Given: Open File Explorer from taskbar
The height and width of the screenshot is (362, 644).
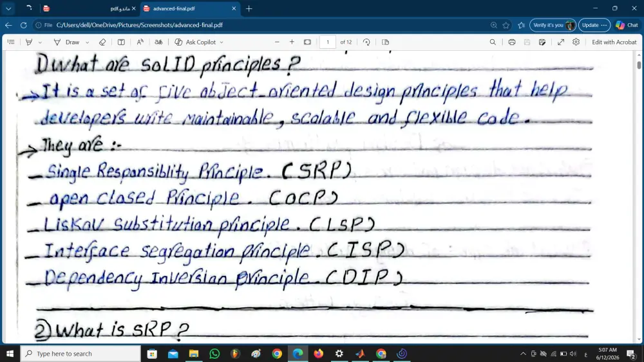Looking at the screenshot, I should pyautogui.click(x=194, y=354).
